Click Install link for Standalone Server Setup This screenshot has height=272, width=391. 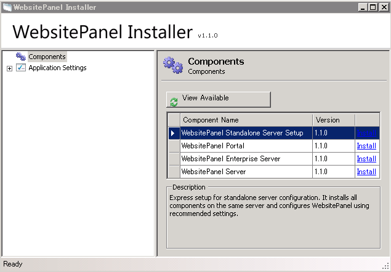(x=367, y=133)
